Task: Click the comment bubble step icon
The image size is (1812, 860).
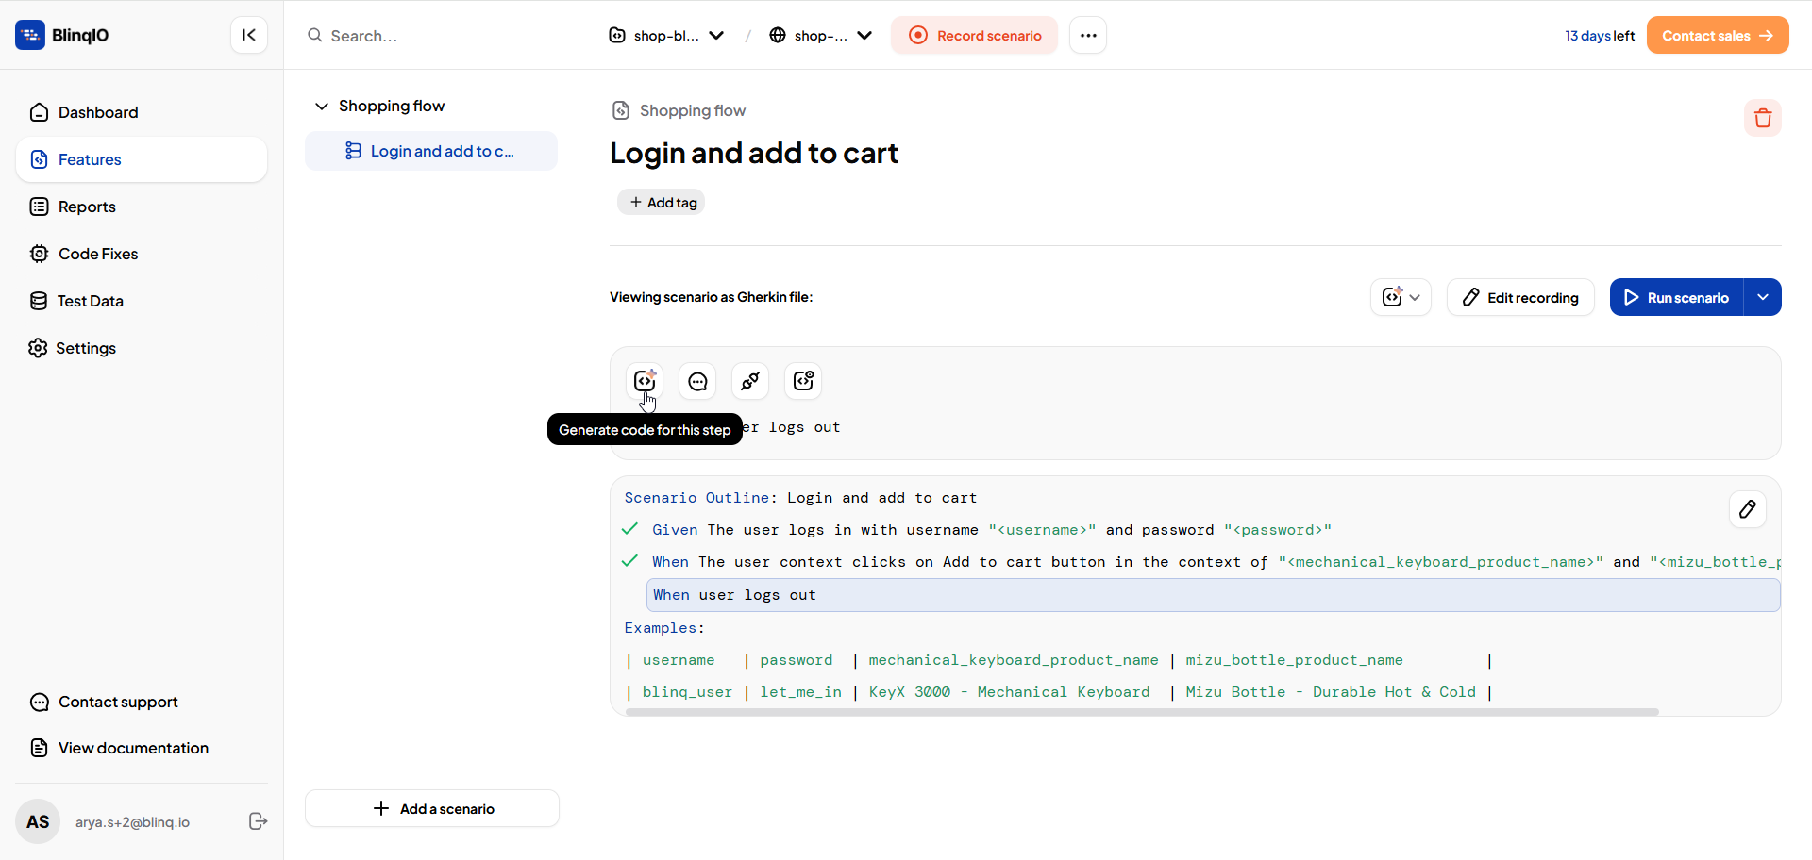Action: point(697,381)
